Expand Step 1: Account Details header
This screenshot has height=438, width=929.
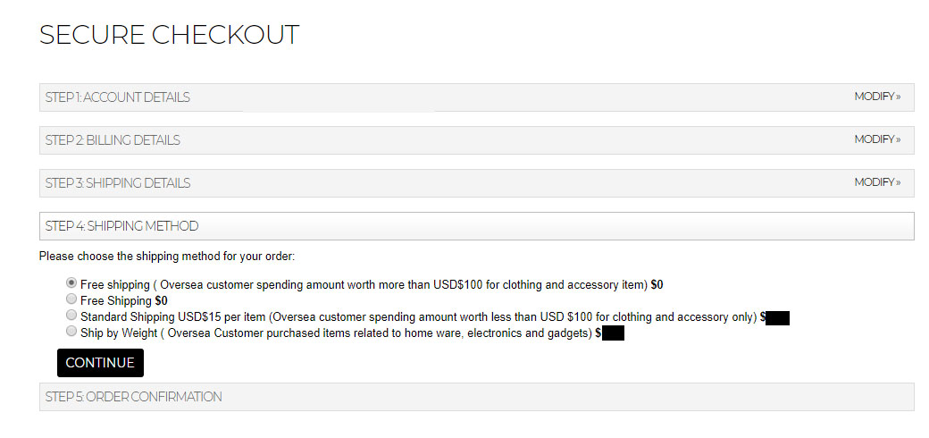tap(118, 97)
